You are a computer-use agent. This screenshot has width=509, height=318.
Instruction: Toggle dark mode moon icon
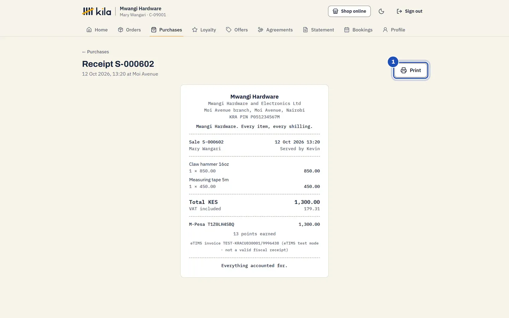[381, 11]
